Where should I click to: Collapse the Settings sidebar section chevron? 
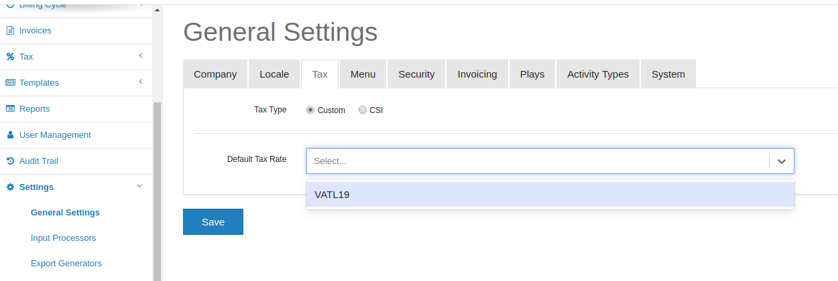[x=139, y=186]
